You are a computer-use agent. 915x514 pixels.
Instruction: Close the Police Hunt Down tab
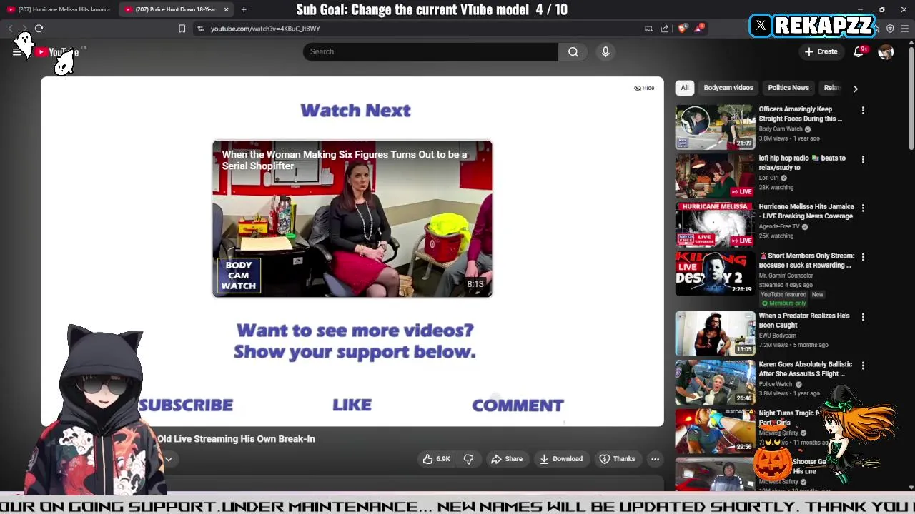click(x=226, y=9)
